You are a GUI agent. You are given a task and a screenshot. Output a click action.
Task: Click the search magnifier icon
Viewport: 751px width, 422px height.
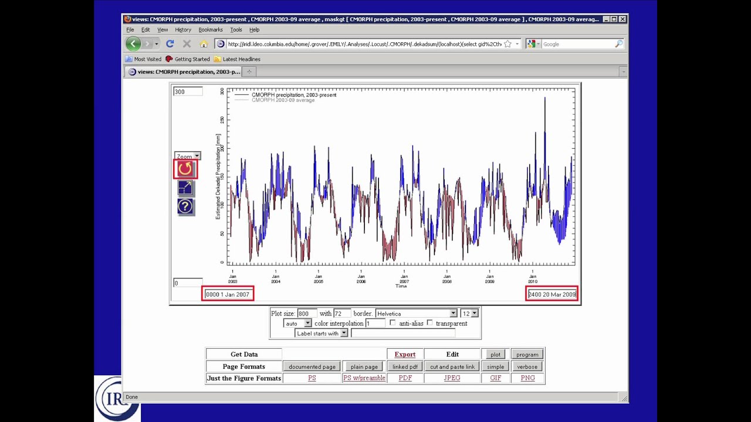618,44
